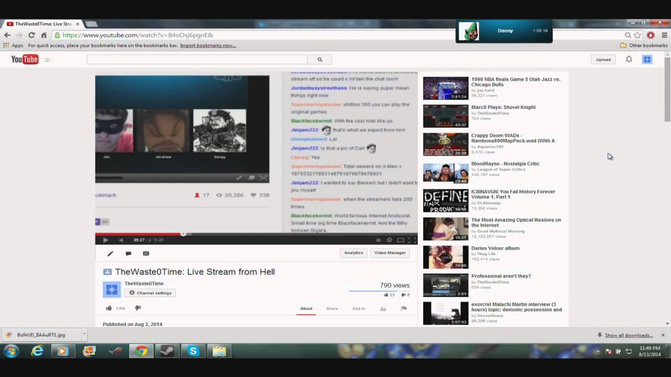Open BloodRayne - Nostalgia Critic video
This screenshot has width=671, height=377.
pyautogui.click(x=505, y=164)
